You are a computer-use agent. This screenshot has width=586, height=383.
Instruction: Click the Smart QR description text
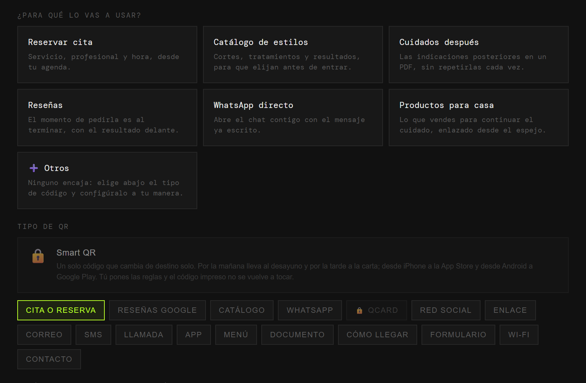pyautogui.click(x=294, y=271)
